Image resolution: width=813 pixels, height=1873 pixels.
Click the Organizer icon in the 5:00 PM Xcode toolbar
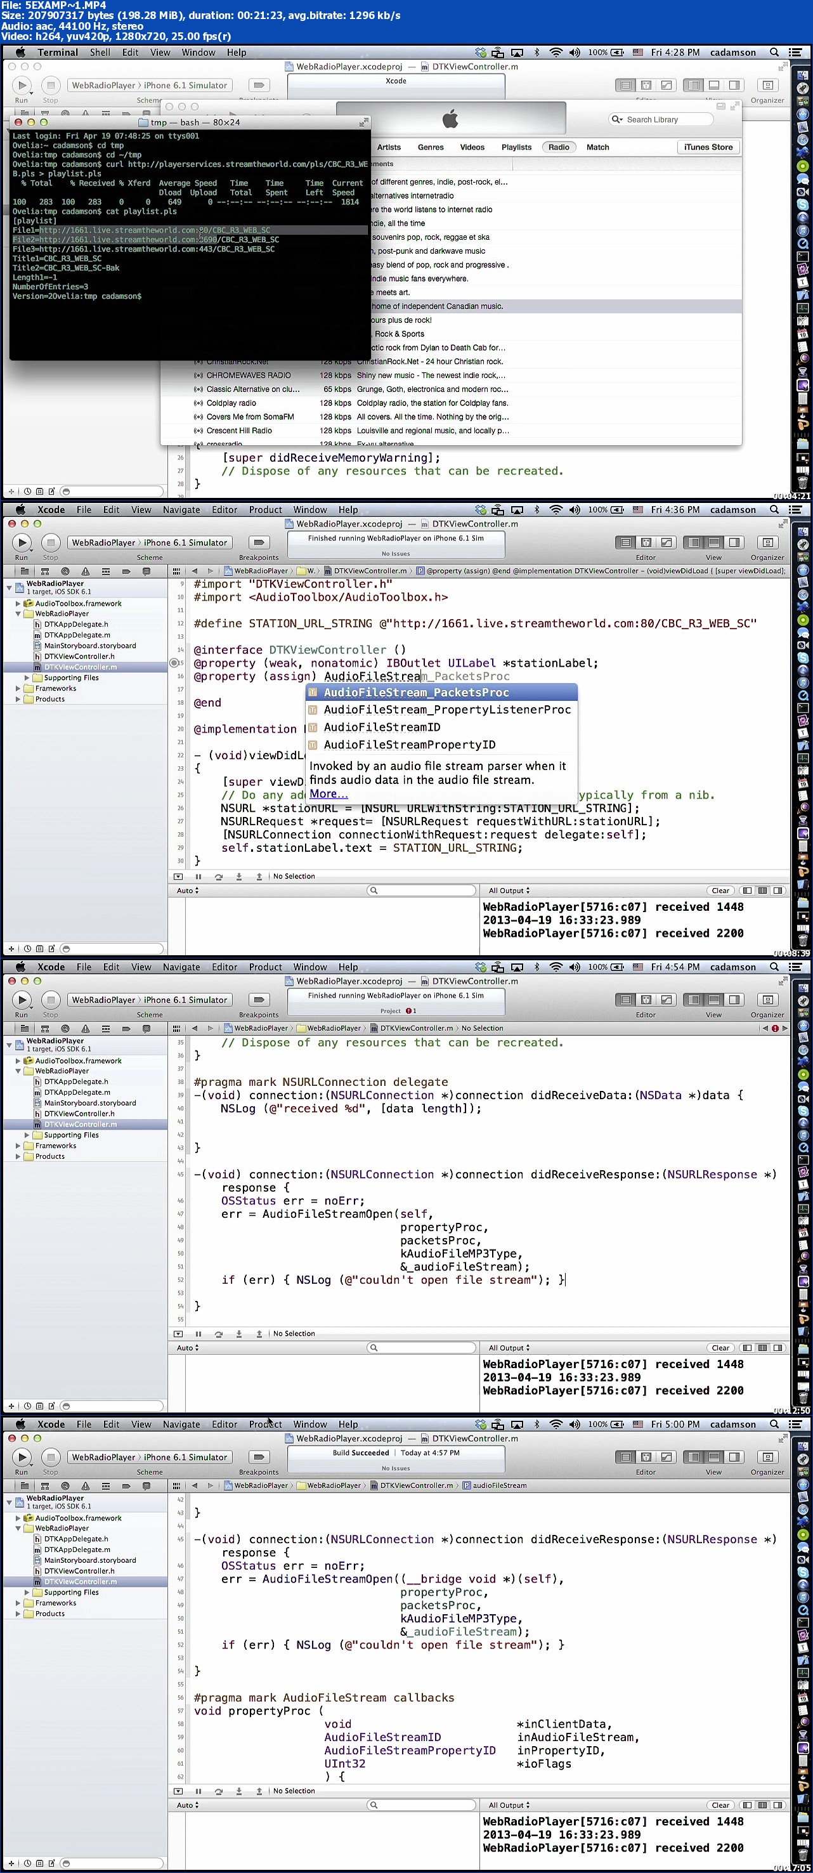click(767, 1457)
